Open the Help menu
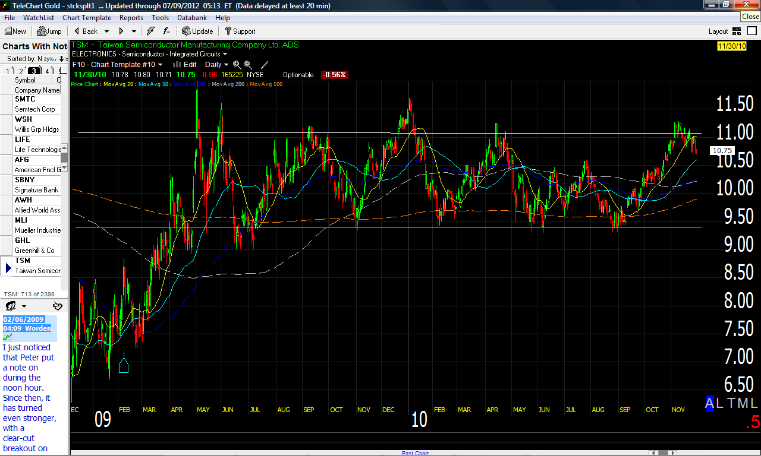 pyautogui.click(x=222, y=18)
